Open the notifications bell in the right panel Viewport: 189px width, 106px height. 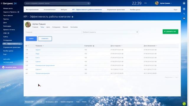click(184, 9)
